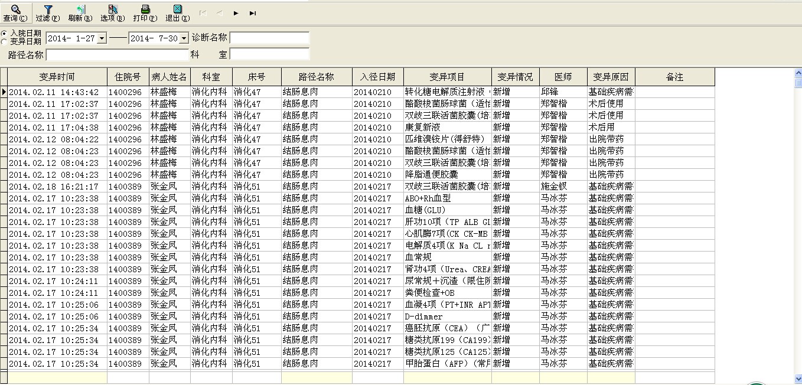Image resolution: width=802 pixels, height=385 pixels.
Task: Select the 变异日期 radio button
Action: [5, 41]
